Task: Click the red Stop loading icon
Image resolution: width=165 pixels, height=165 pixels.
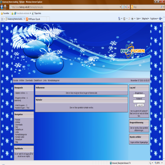Action: click(128, 7)
